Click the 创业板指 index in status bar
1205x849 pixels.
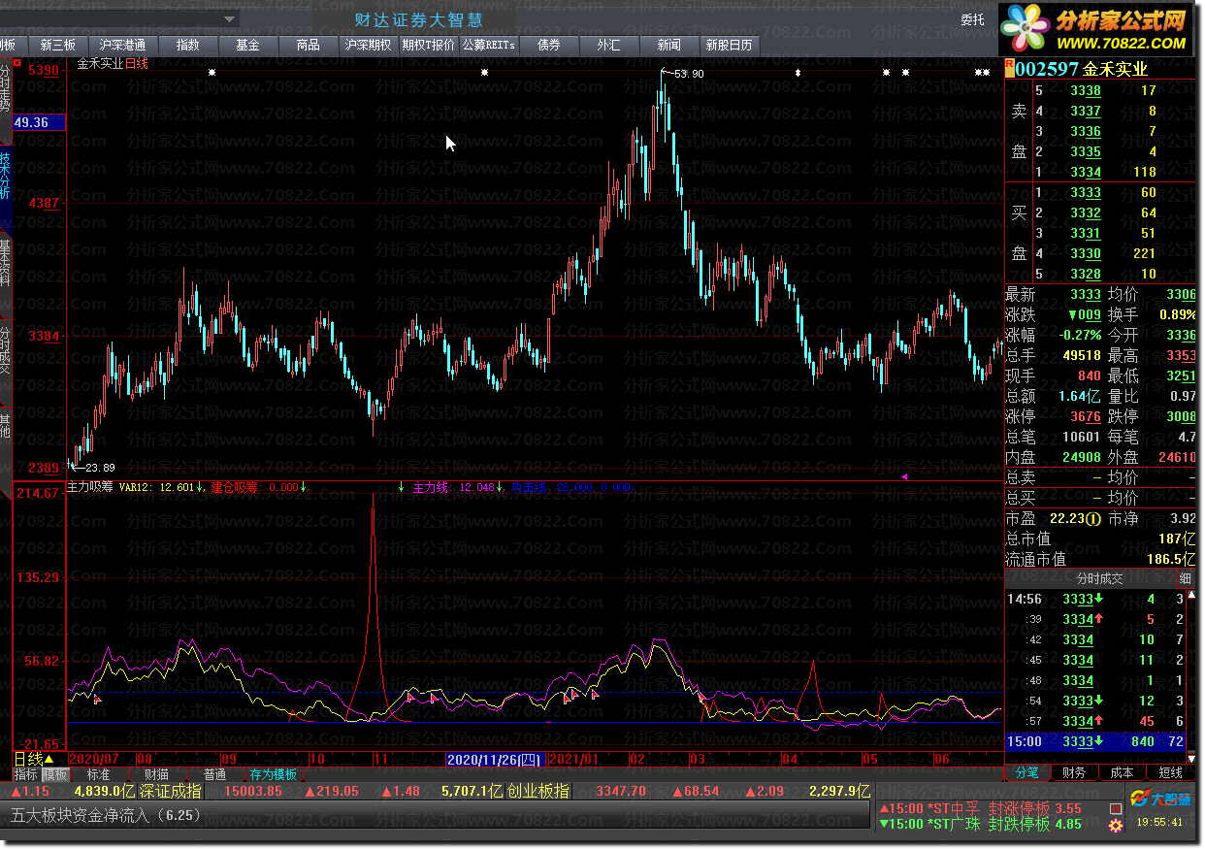[x=538, y=791]
